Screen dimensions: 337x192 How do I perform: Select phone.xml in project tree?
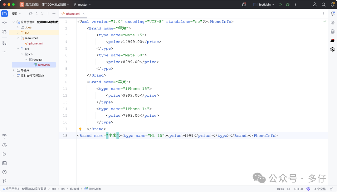pyautogui.click(x=34, y=43)
